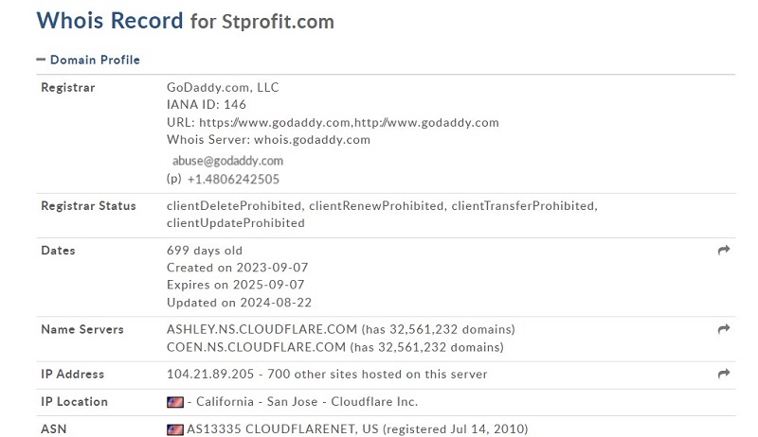Click the share arrow in Dates row

(x=724, y=250)
